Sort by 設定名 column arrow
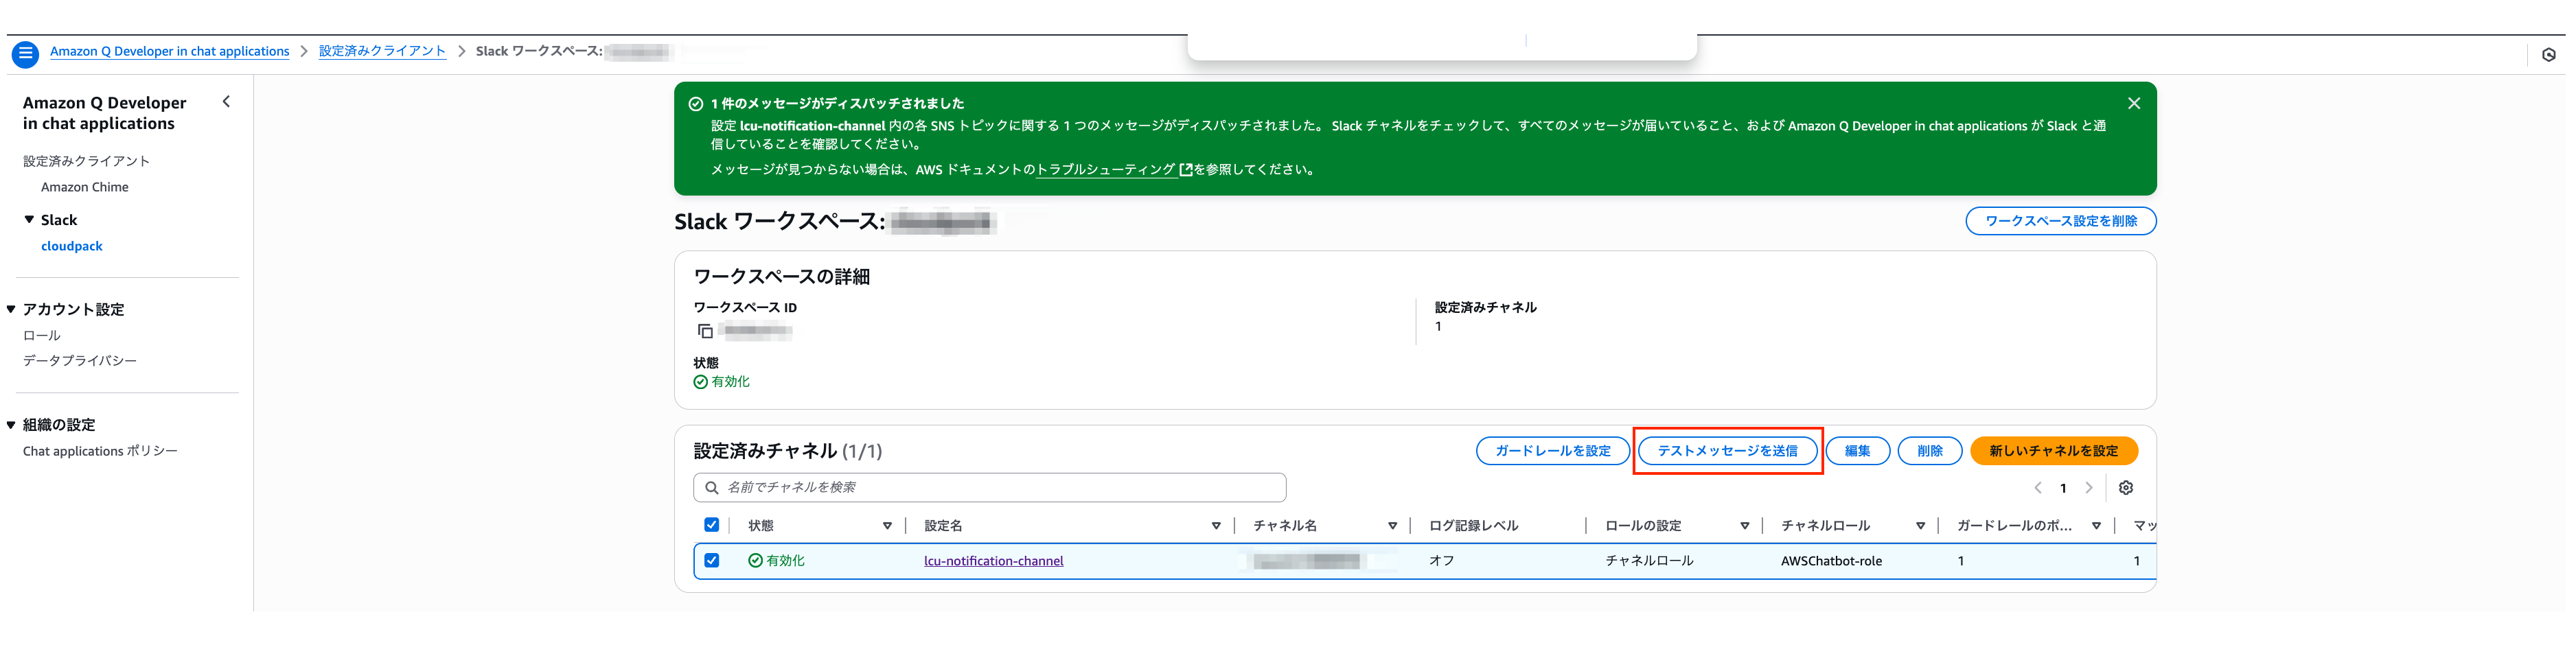This screenshot has width=2576, height=645. (1216, 526)
